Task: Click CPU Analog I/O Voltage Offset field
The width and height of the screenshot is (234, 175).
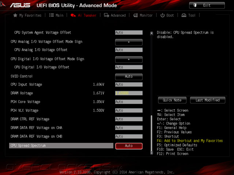Action: click(129, 50)
